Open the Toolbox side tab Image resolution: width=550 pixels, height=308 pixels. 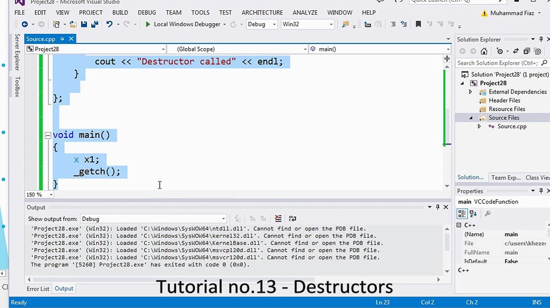(17, 87)
